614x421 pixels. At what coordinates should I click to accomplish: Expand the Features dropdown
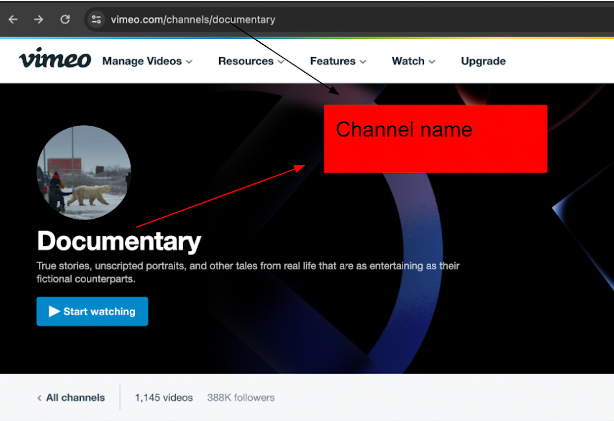338,61
